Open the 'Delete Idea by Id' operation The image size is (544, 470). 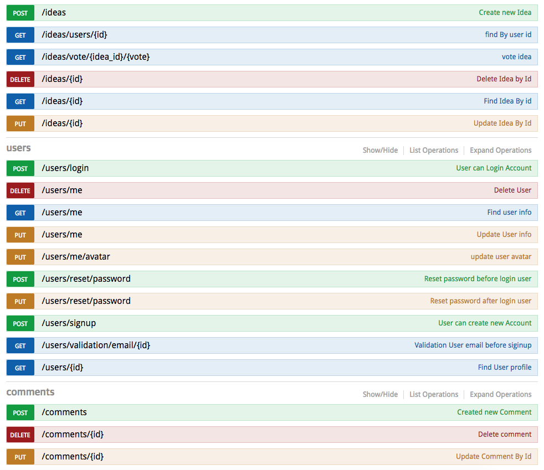pyautogui.click(x=504, y=79)
